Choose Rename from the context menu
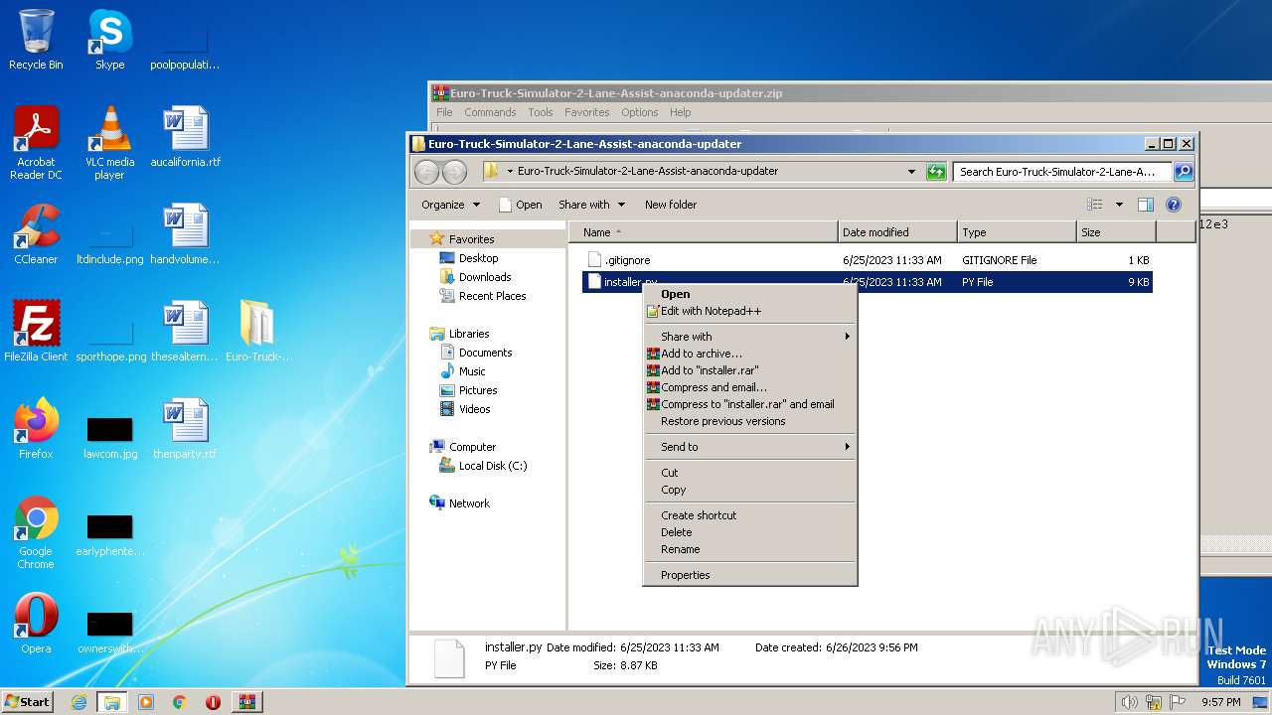Viewport: 1272px width, 715px height. [x=750, y=549]
